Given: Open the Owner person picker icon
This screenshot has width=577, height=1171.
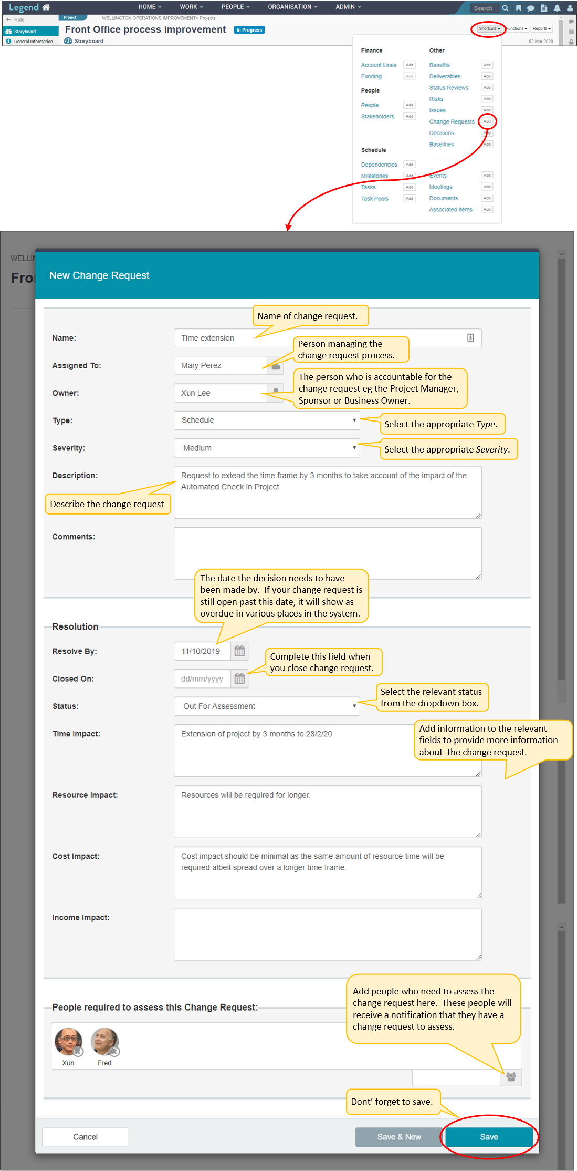Looking at the screenshot, I should click(276, 393).
